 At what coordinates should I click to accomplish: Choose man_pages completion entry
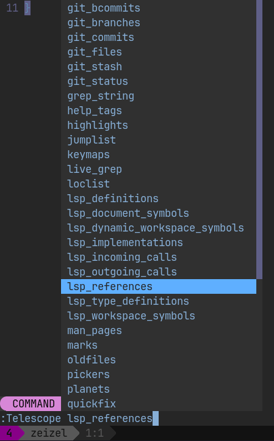coord(159,330)
